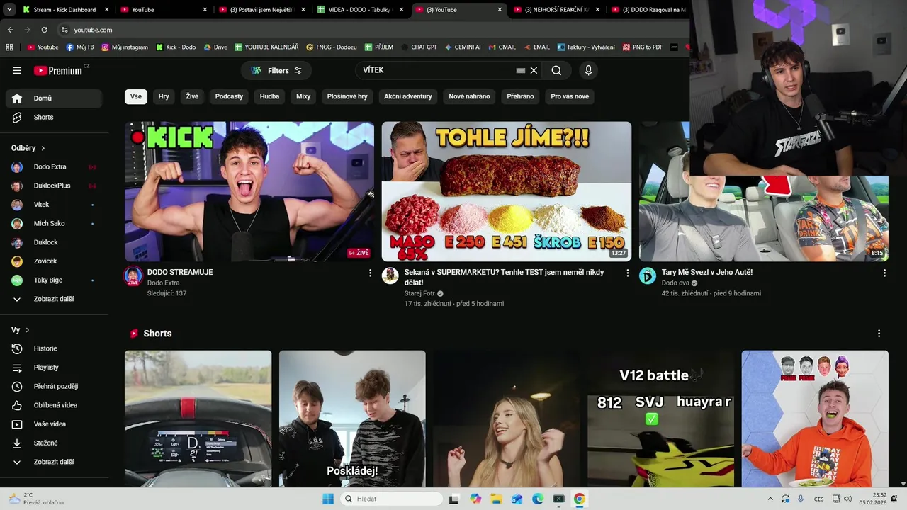
Task: Switch to VIDEA - DODO - Tabulky tab
Action: coord(359,10)
